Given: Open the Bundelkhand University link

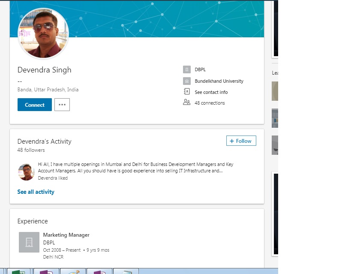Looking at the screenshot, I should click(219, 81).
